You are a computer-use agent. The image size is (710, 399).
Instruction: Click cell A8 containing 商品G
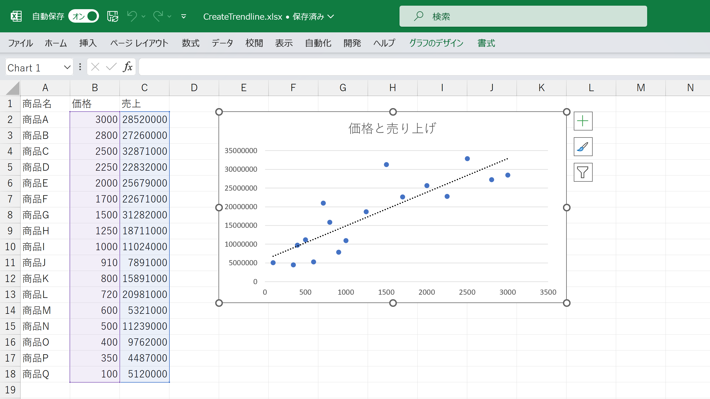coord(45,215)
